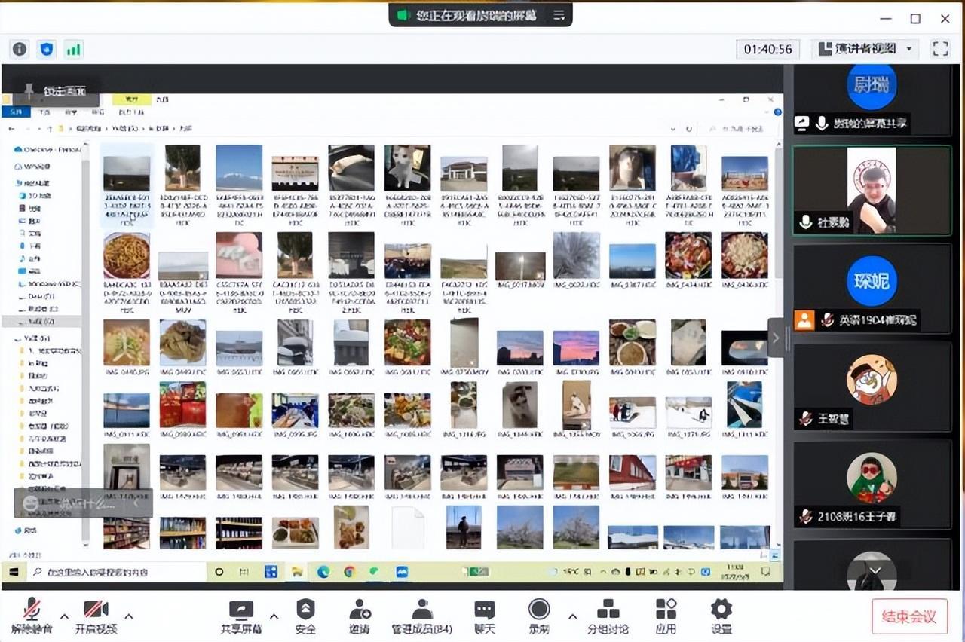965x642 pixels.
Task: Click the red 结束会议 button
Action: click(908, 616)
